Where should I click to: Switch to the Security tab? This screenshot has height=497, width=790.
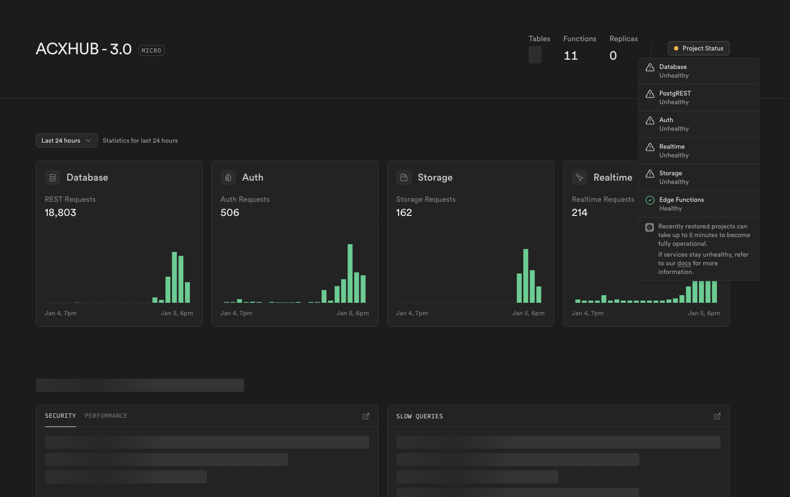click(60, 416)
